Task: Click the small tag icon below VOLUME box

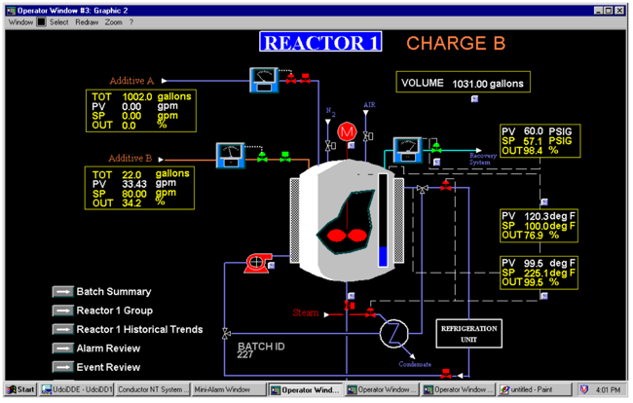Action: 475,98
